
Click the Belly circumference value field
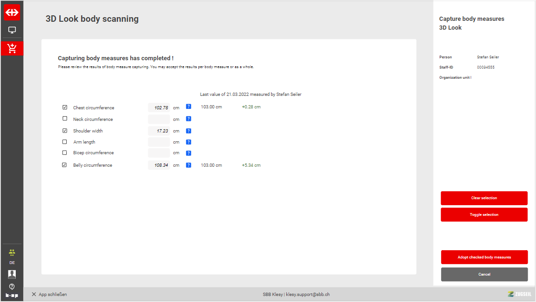tap(159, 165)
